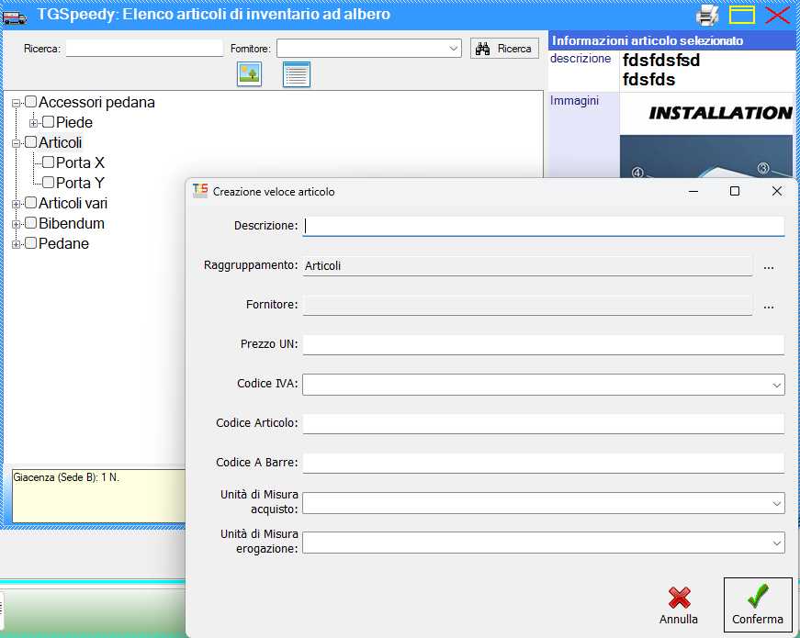Toggle the Porta X checkbox
Screen dimensions: 800x638
point(49,162)
